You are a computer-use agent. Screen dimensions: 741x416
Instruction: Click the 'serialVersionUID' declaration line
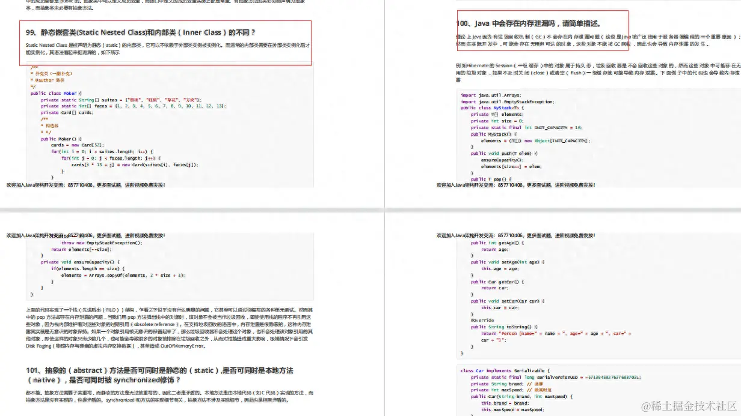pyautogui.click(x=556, y=377)
